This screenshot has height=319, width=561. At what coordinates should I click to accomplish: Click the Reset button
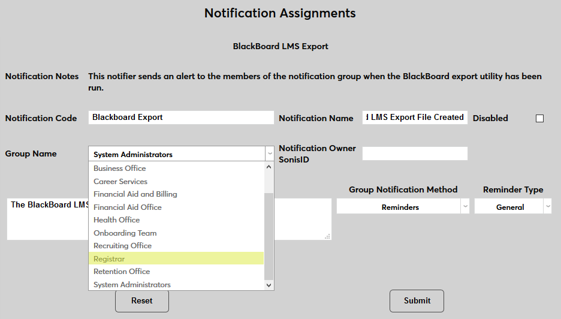(x=142, y=301)
